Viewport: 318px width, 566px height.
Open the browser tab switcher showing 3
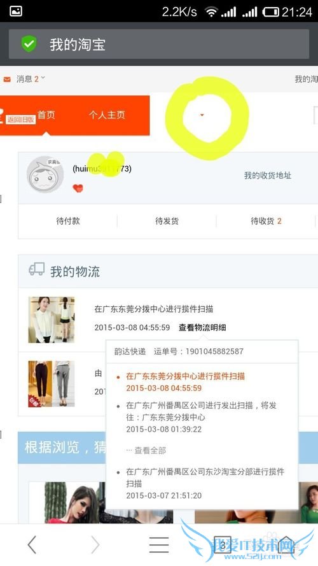pos(223,545)
